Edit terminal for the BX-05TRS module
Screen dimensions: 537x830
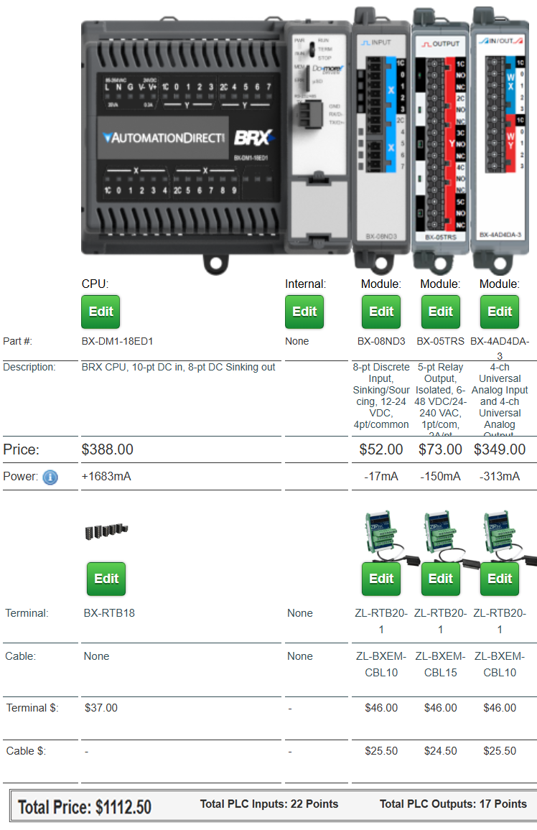(441, 579)
